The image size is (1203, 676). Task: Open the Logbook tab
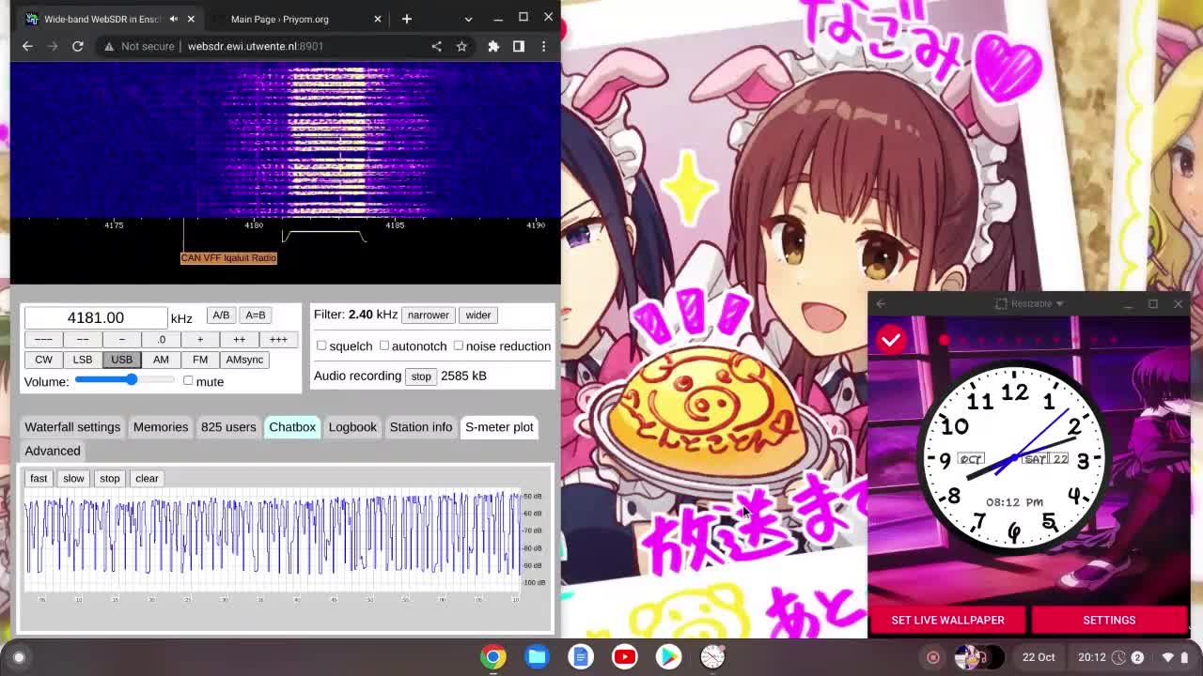(352, 427)
